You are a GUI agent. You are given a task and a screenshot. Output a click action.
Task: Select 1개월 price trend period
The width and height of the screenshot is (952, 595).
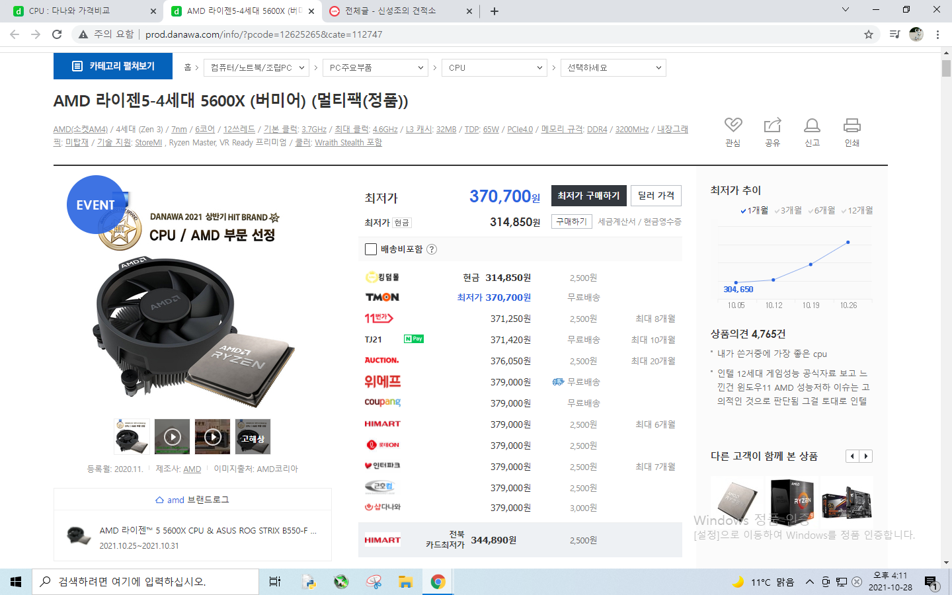(x=754, y=210)
